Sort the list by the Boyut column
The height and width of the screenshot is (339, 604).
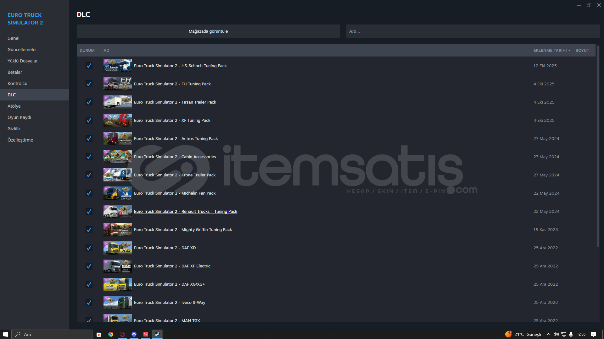click(582, 50)
